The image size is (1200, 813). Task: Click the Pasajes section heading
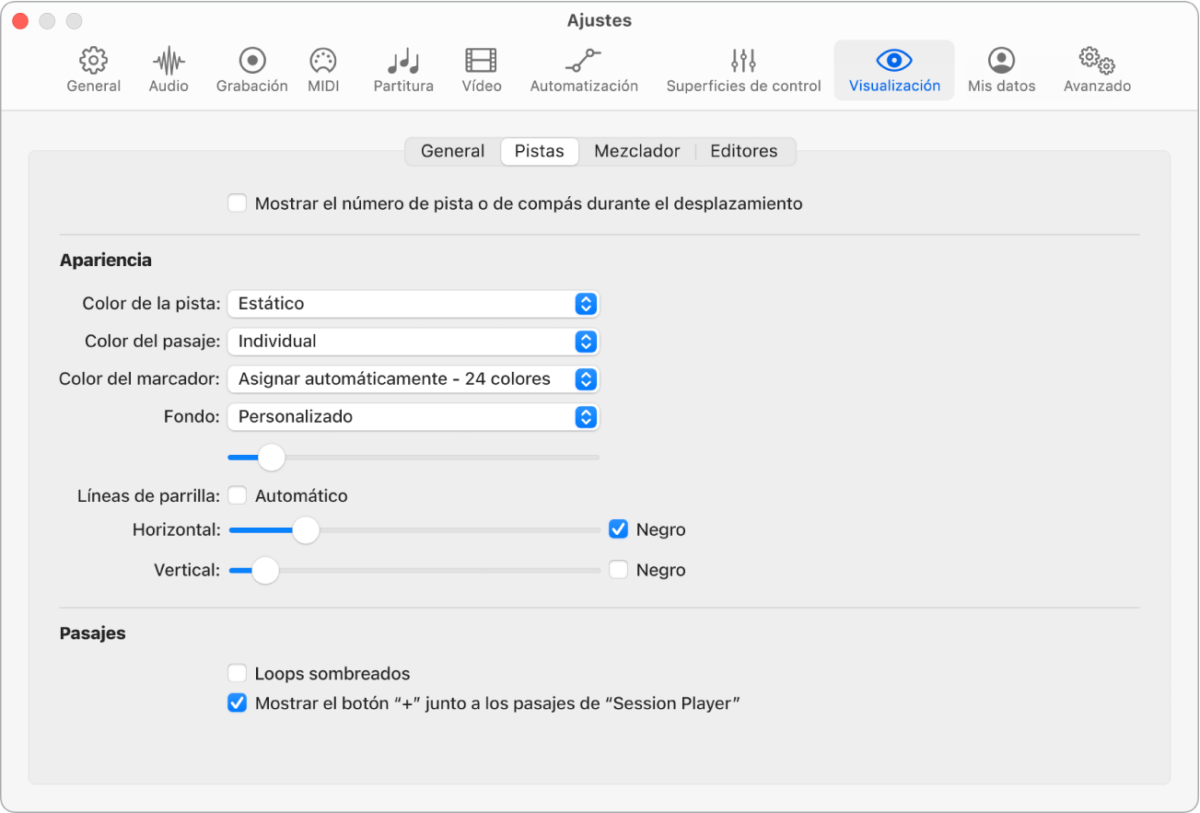93,633
